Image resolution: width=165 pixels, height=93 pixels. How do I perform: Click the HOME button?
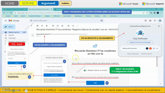(x=10, y=3)
